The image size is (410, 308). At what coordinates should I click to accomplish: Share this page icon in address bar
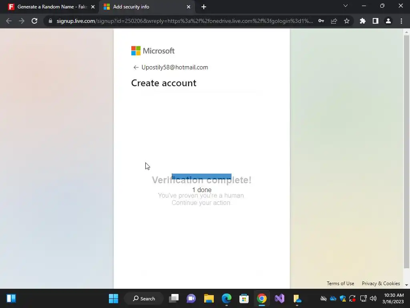(334, 21)
